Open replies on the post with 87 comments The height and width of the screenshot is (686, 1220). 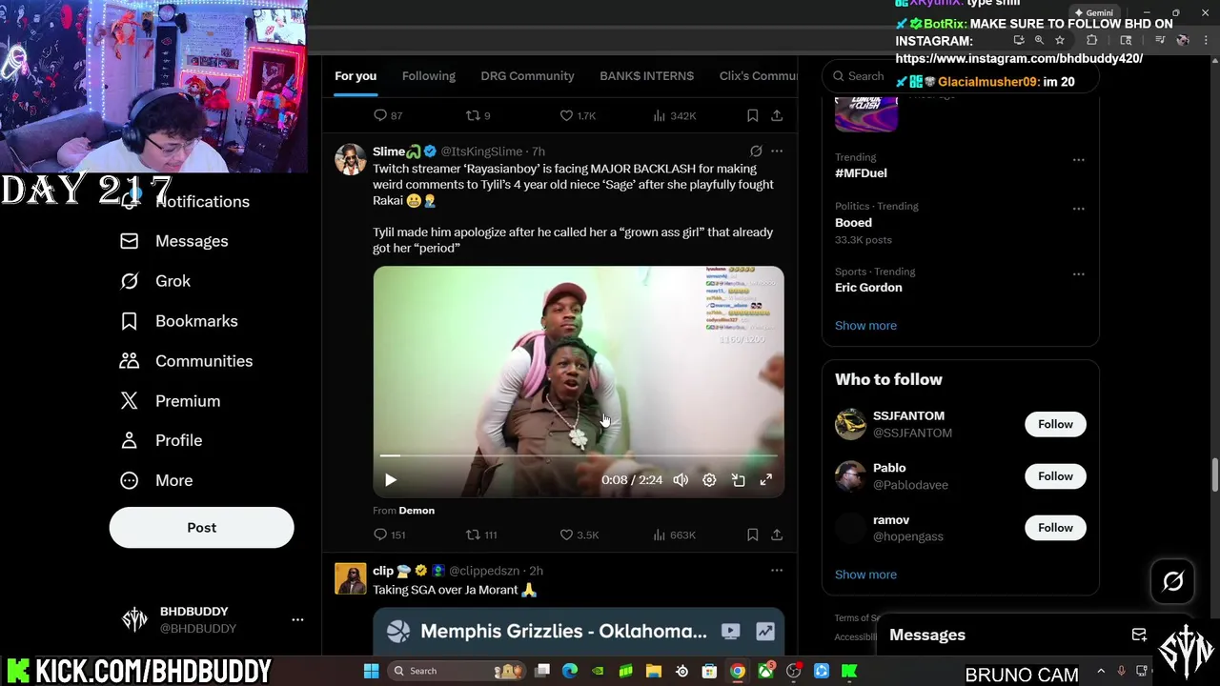tap(388, 115)
